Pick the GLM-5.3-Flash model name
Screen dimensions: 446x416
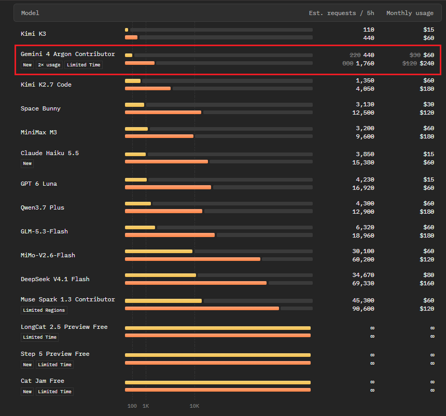click(x=44, y=232)
